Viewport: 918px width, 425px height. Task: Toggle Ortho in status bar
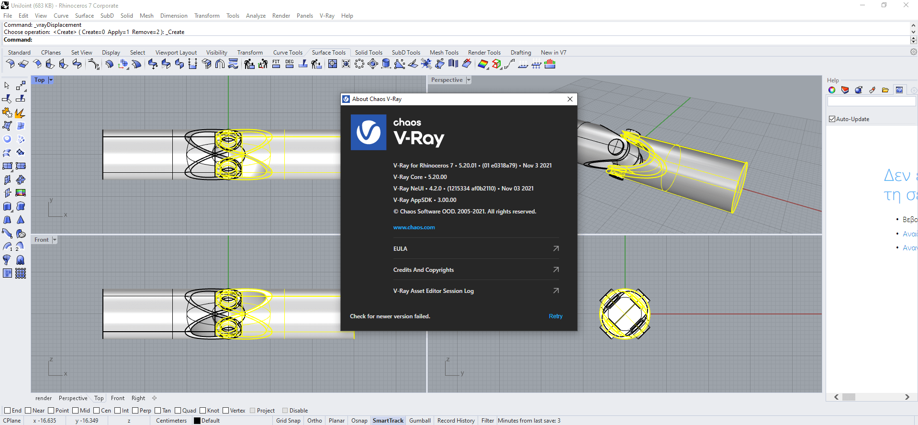[x=314, y=421]
